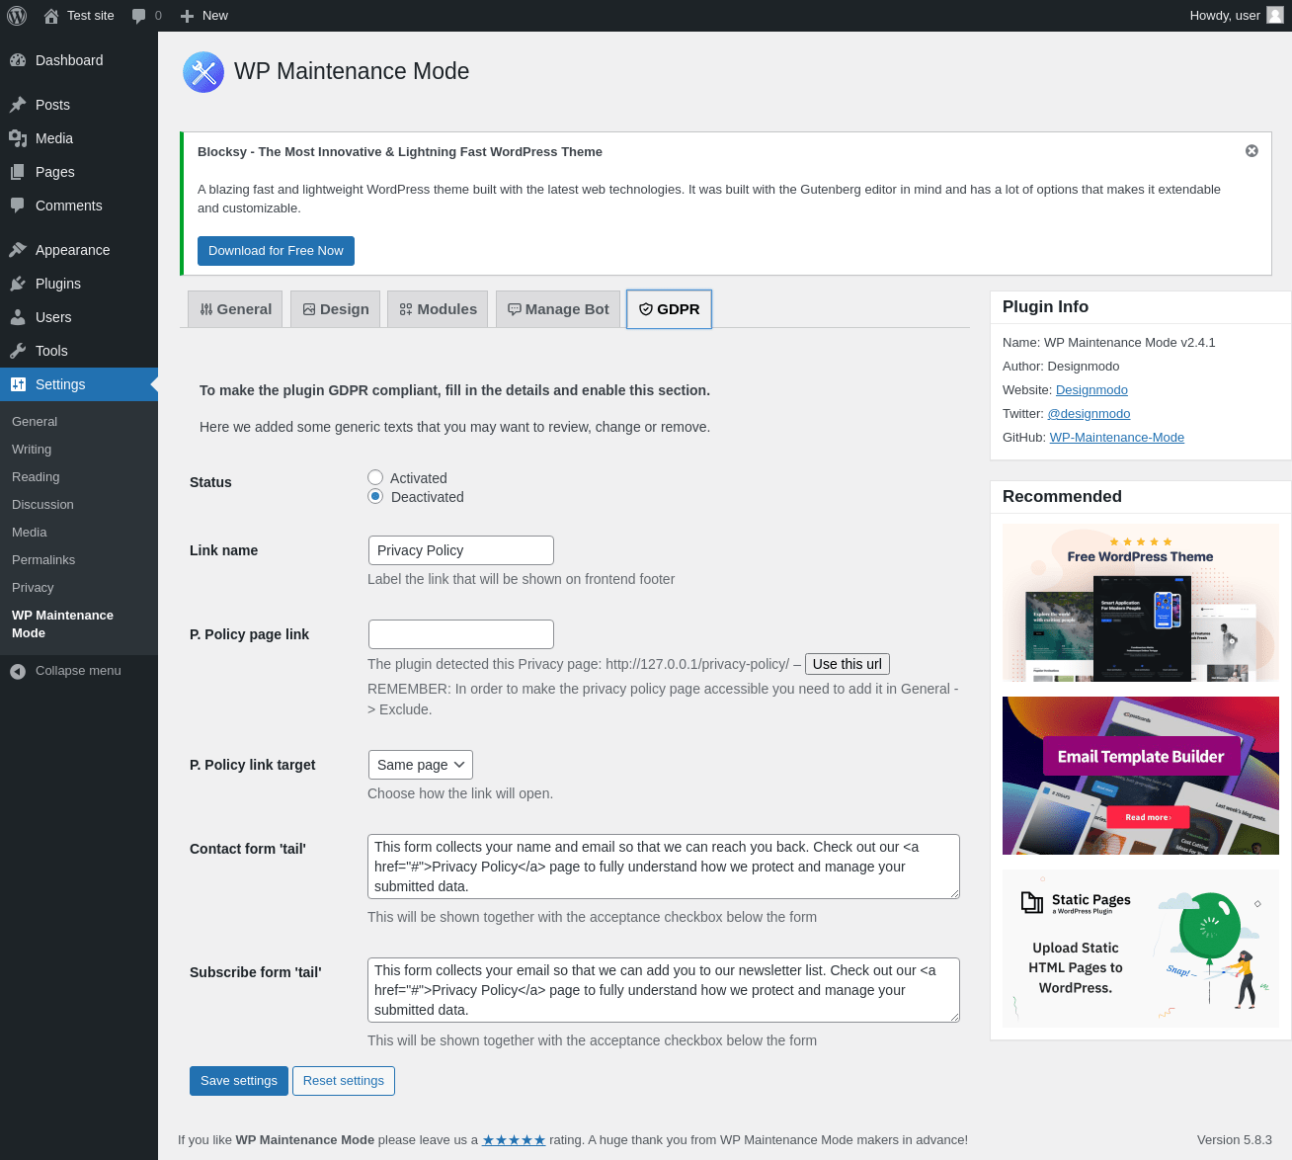
Task: Click the WP Maintenance Mode logo icon
Action: click(x=203, y=72)
